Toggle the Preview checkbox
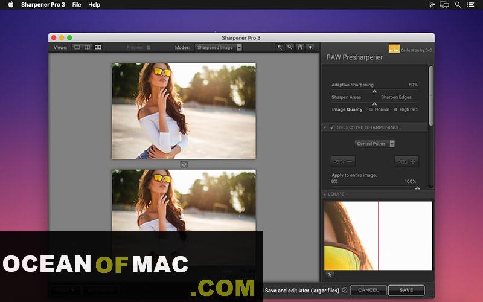Viewport: 483px width, 302px height. click(149, 48)
